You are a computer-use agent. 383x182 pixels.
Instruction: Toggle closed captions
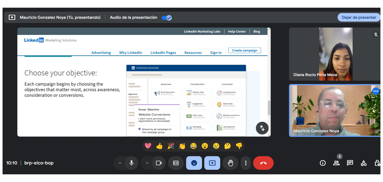pos(176,163)
